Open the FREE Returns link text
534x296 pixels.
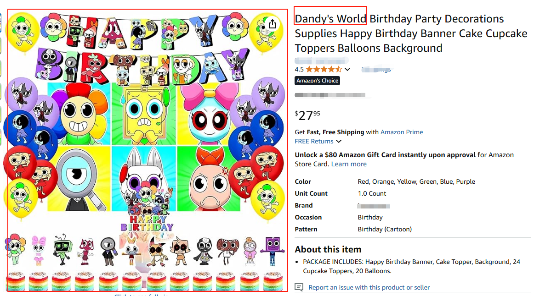314,141
